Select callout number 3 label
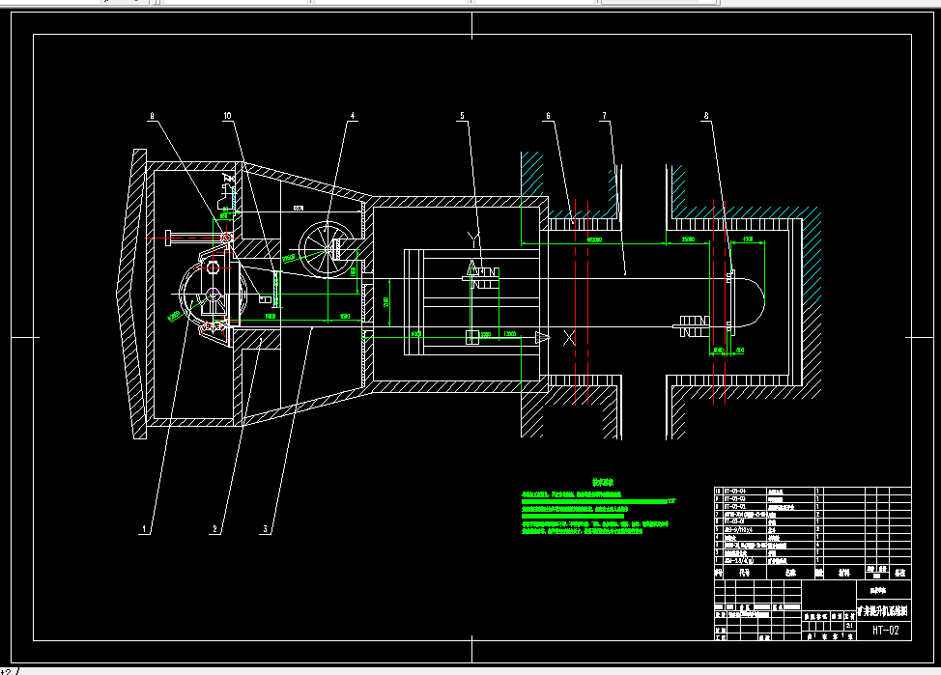941x675 pixels. click(x=266, y=529)
